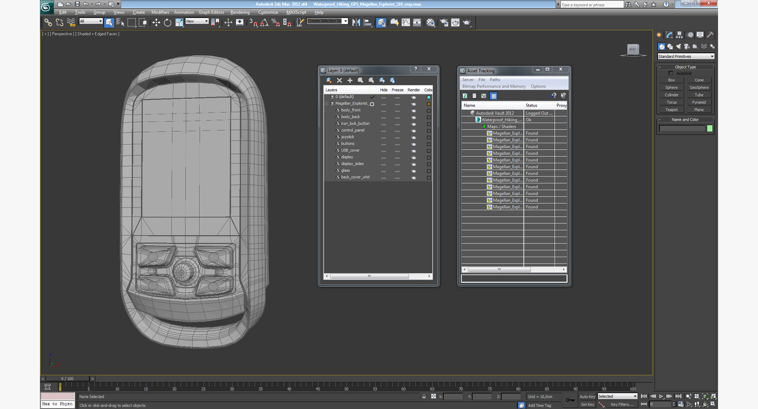Click the Teapot primitive button
The height and width of the screenshot is (409, 758).
tap(671, 109)
